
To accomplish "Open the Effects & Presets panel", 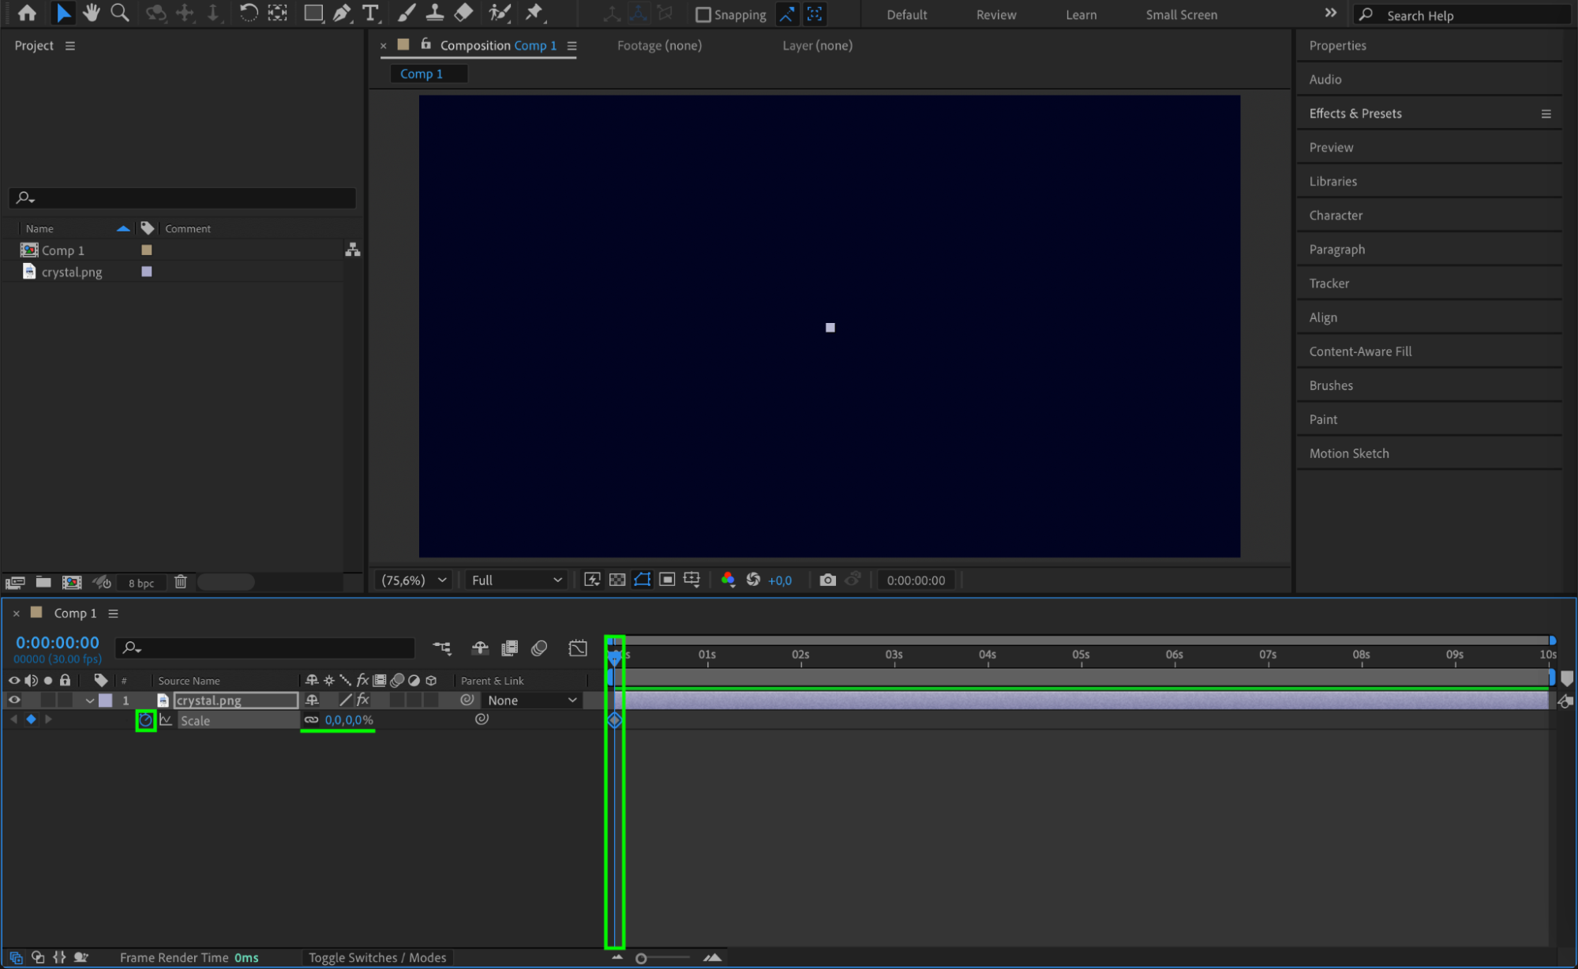I will (x=1355, y=113).
